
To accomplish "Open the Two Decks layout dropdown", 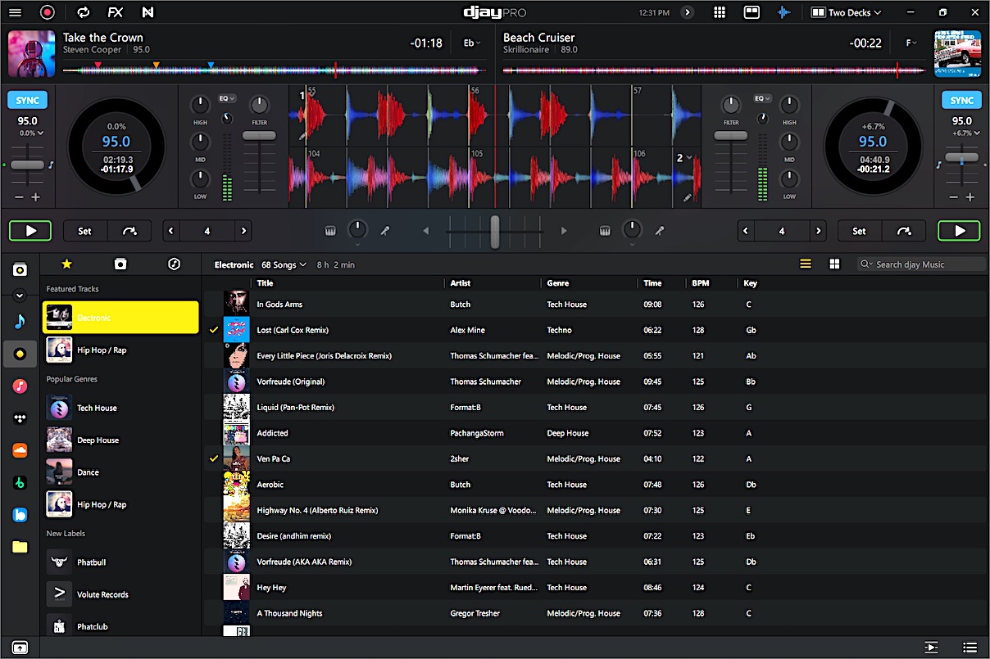I will pos(846,12).
